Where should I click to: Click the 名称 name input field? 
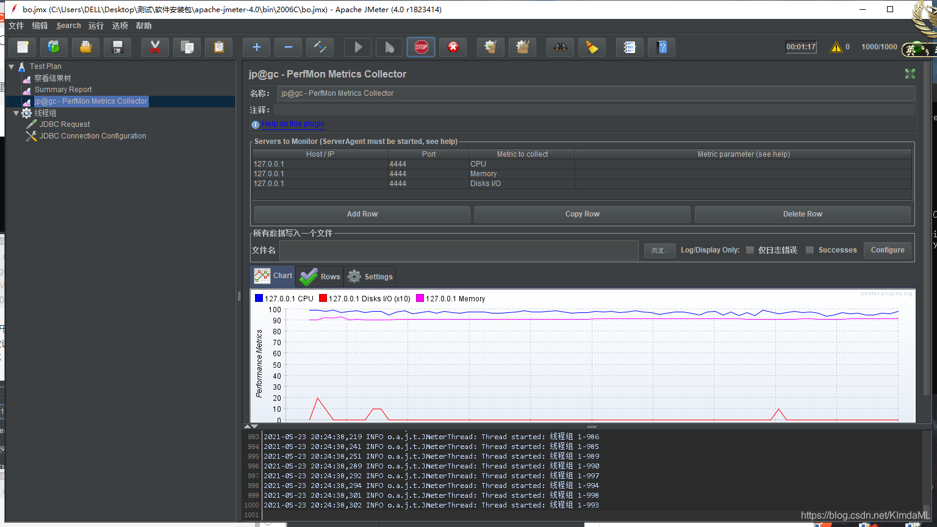point(595,93)
